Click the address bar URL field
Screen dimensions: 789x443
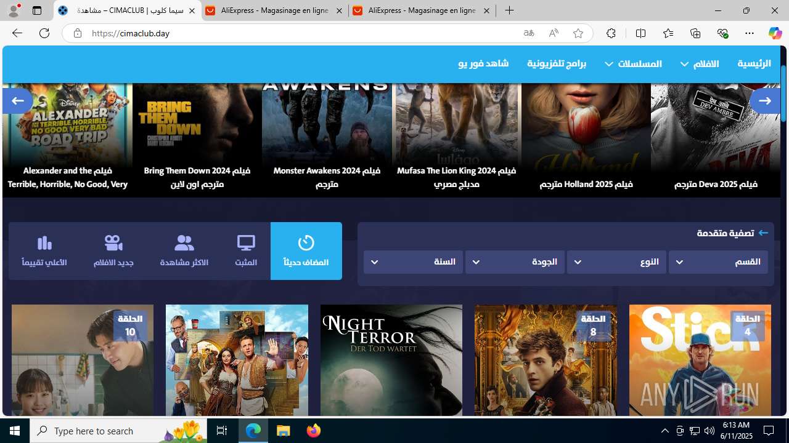click(302, 33)
